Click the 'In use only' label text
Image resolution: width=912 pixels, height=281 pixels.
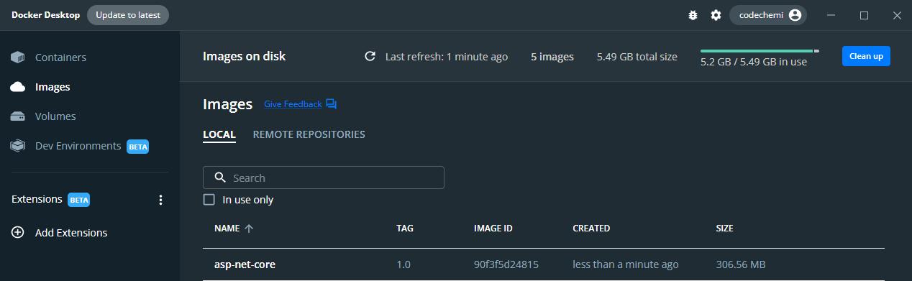(x=248, y=200)
